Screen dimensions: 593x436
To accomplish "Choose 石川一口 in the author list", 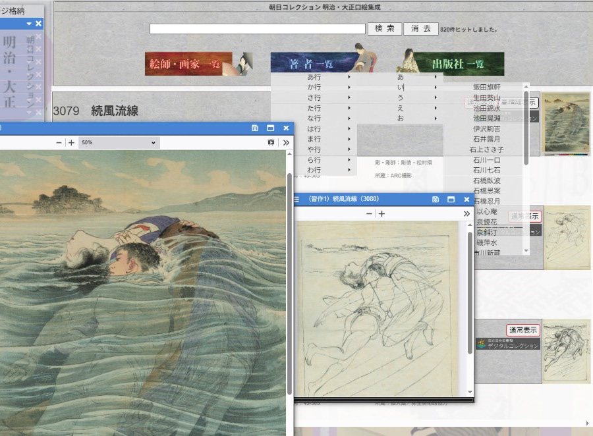I will click(x=487, y=160).
